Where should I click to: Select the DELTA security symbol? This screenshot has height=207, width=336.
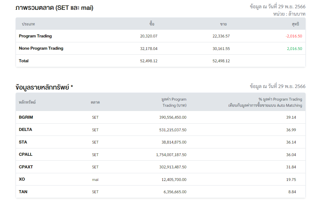(25, 129)
